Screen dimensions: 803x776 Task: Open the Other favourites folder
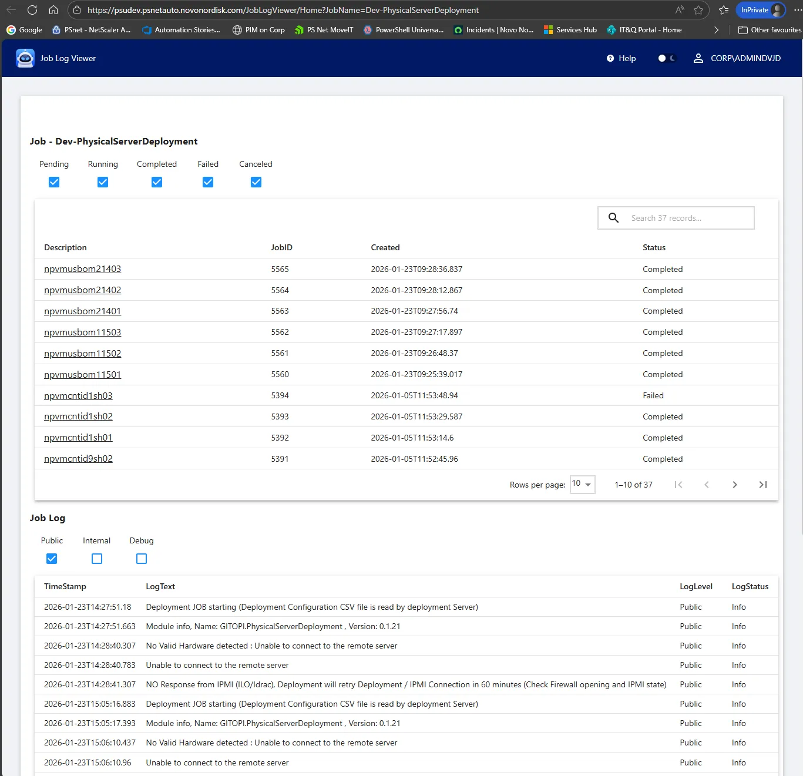click(769, 30)
